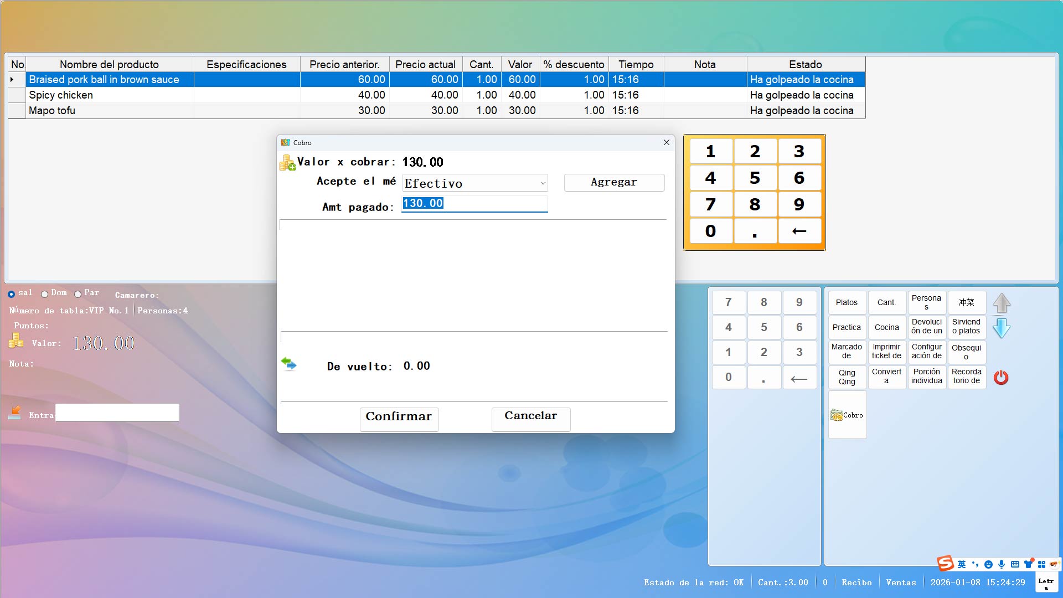The width and height of the screenshot is (1063, 598).
Task: Click the row indicator arrow of first row
Action: click(12, 80)
